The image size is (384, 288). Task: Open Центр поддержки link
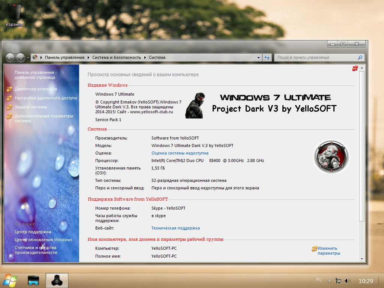(33, 232)
